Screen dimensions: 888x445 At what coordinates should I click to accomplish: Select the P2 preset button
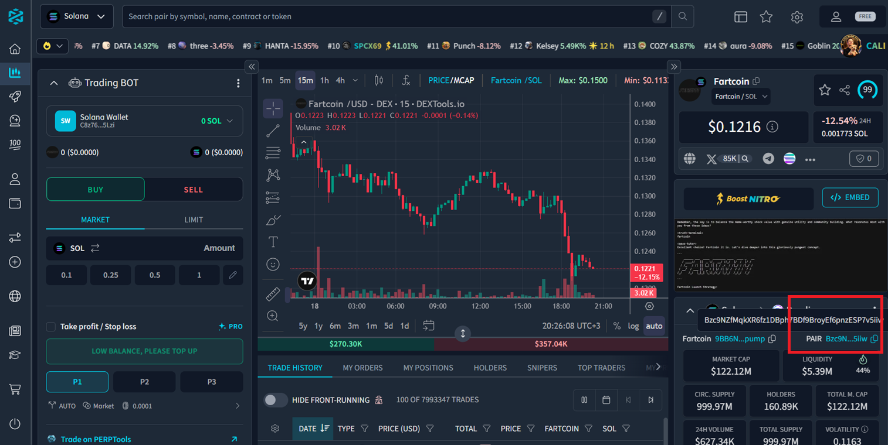(x=144, y=382)
